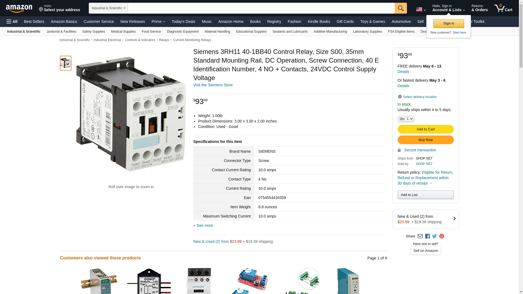
Task: Open the All hamburger menu
Action: click(x=12, y=22)
